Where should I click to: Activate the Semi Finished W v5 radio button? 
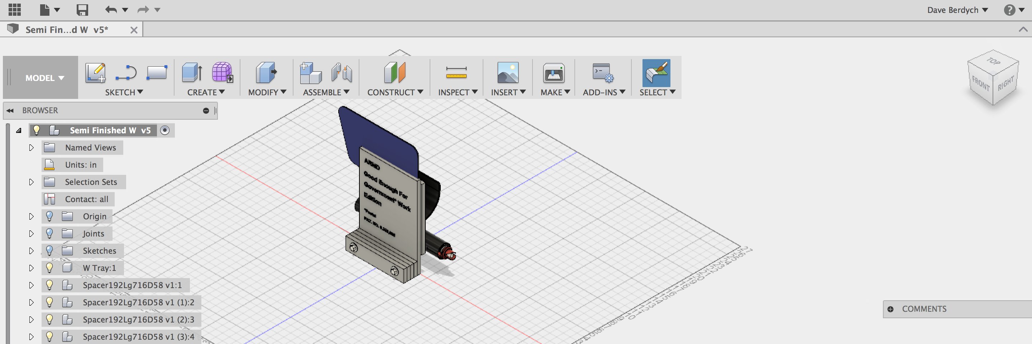click(165, 130)
